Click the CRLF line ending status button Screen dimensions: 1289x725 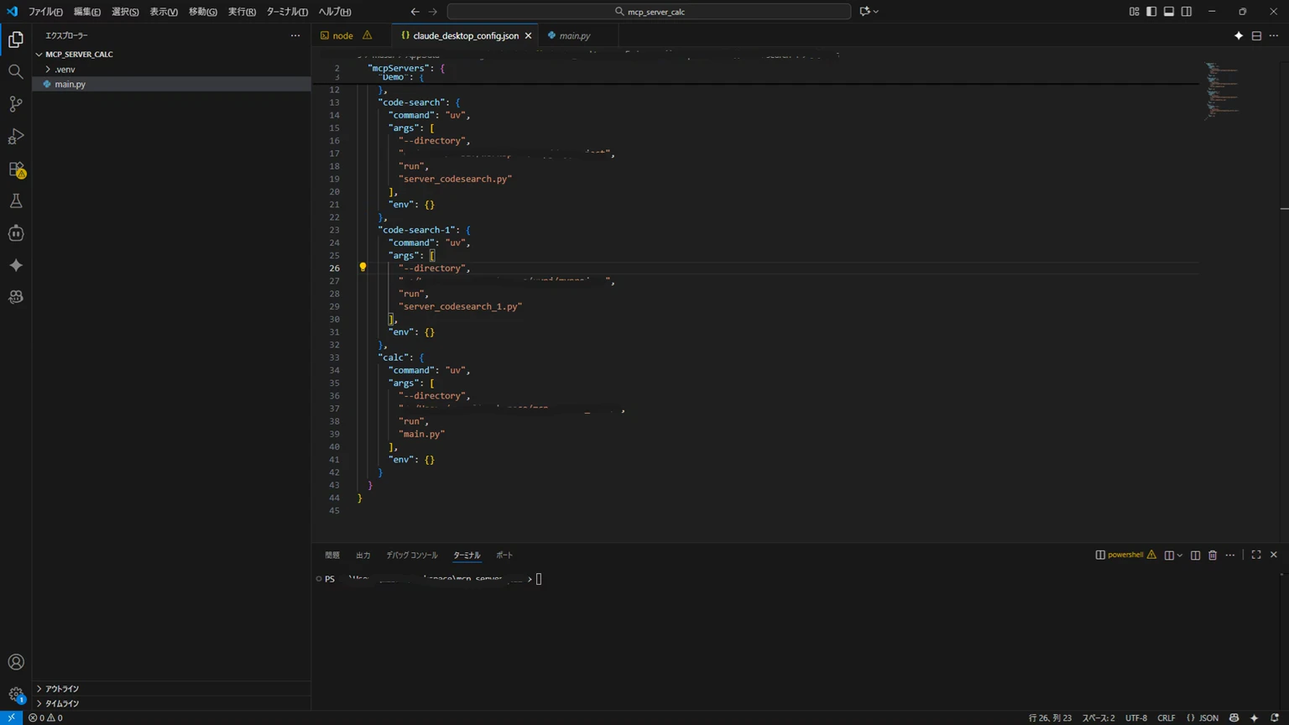(1166, 718)
